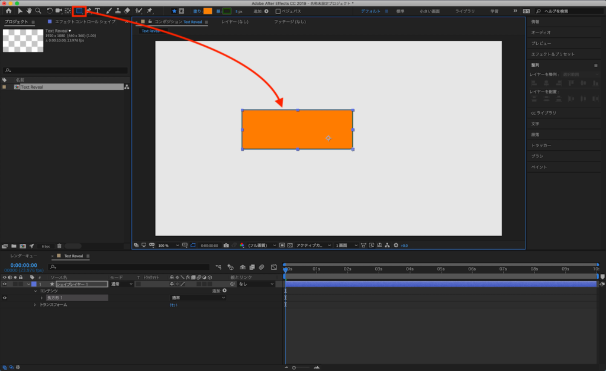Open the 100% magnification dropdown
Viewport: 606px width, 371px height.
(x=167, y=245)
